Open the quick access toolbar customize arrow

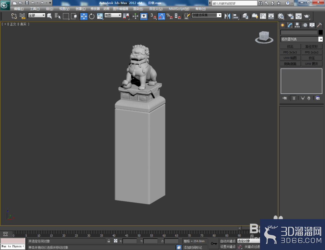point(50,3)
